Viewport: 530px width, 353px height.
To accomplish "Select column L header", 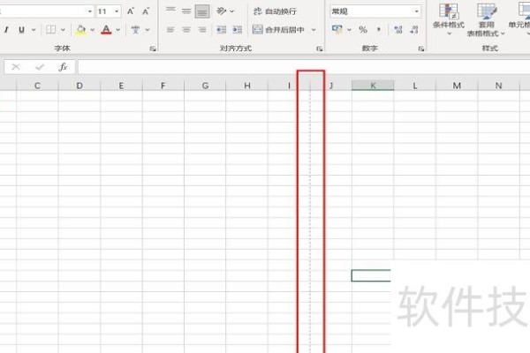I will click(x=415, y=86).
